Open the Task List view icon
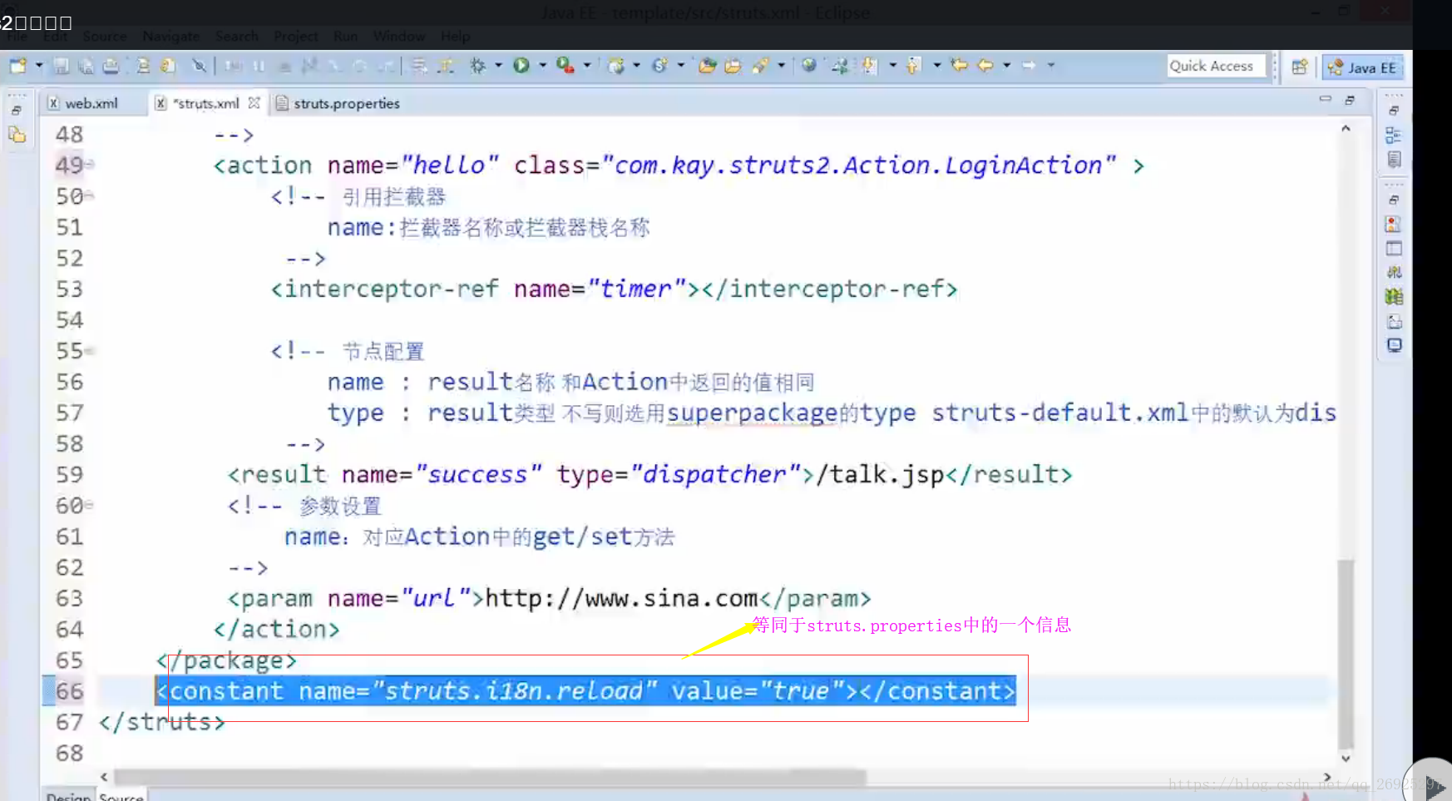This screenshot has width=1452, height=801. click(1394, 159)
